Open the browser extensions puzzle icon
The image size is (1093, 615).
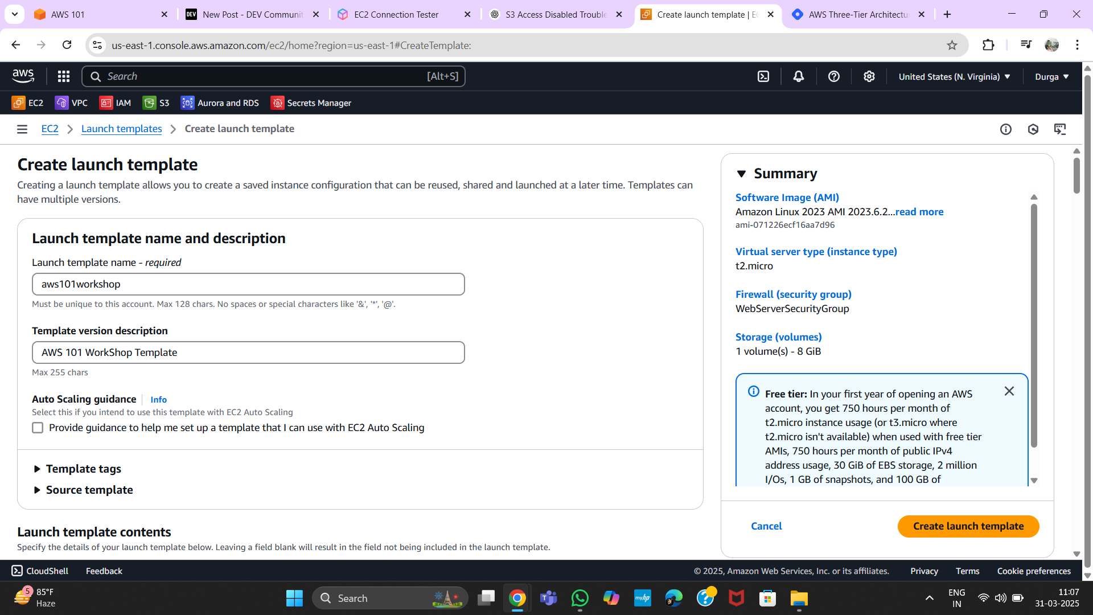coord(988,45)
